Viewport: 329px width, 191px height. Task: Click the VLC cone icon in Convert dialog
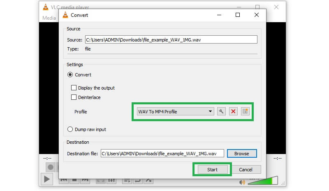(65, 15)
